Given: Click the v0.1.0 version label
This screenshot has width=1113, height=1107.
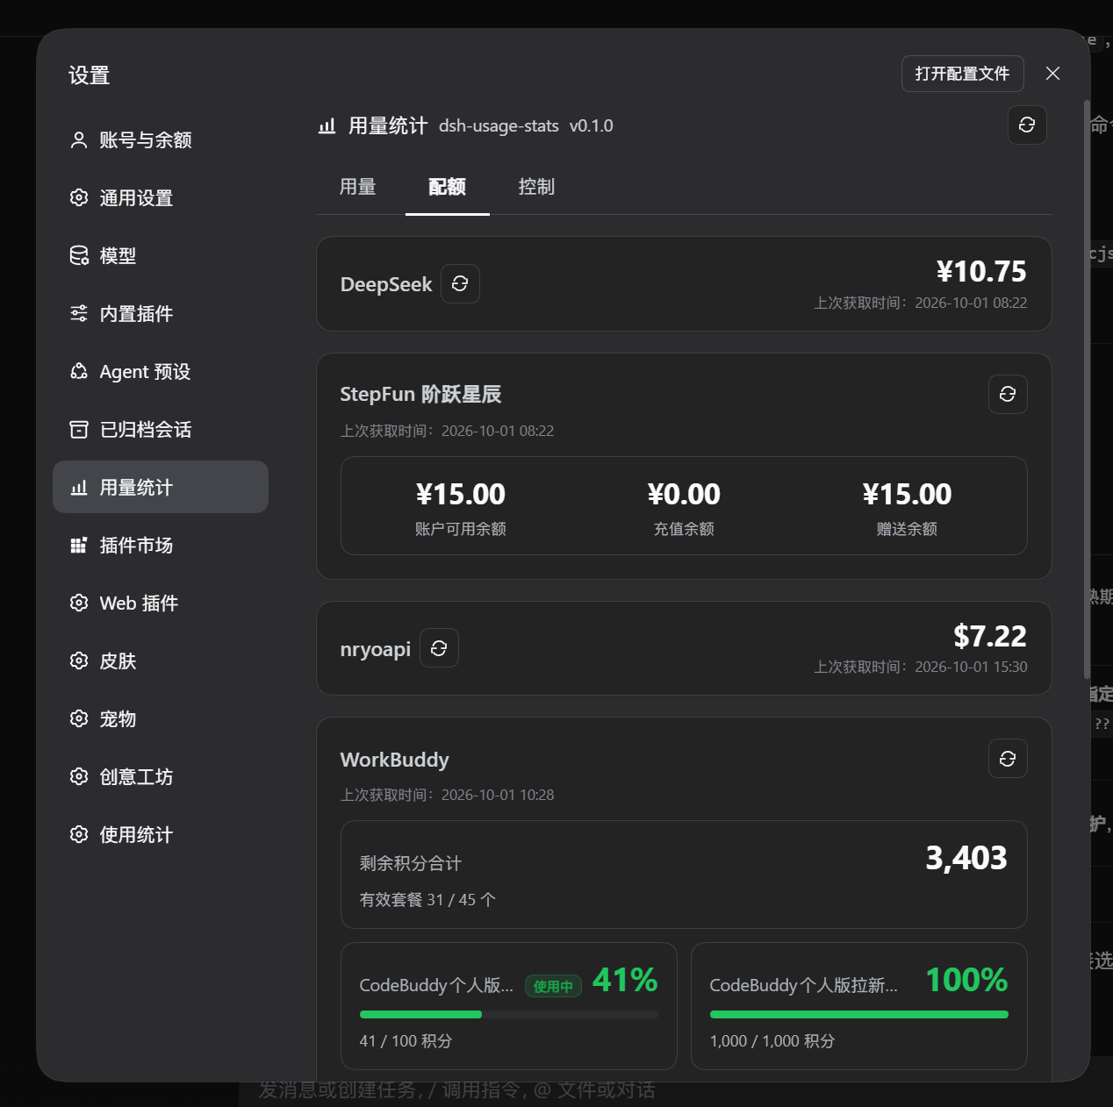Looking at the screenshot, I should [591, 125].
